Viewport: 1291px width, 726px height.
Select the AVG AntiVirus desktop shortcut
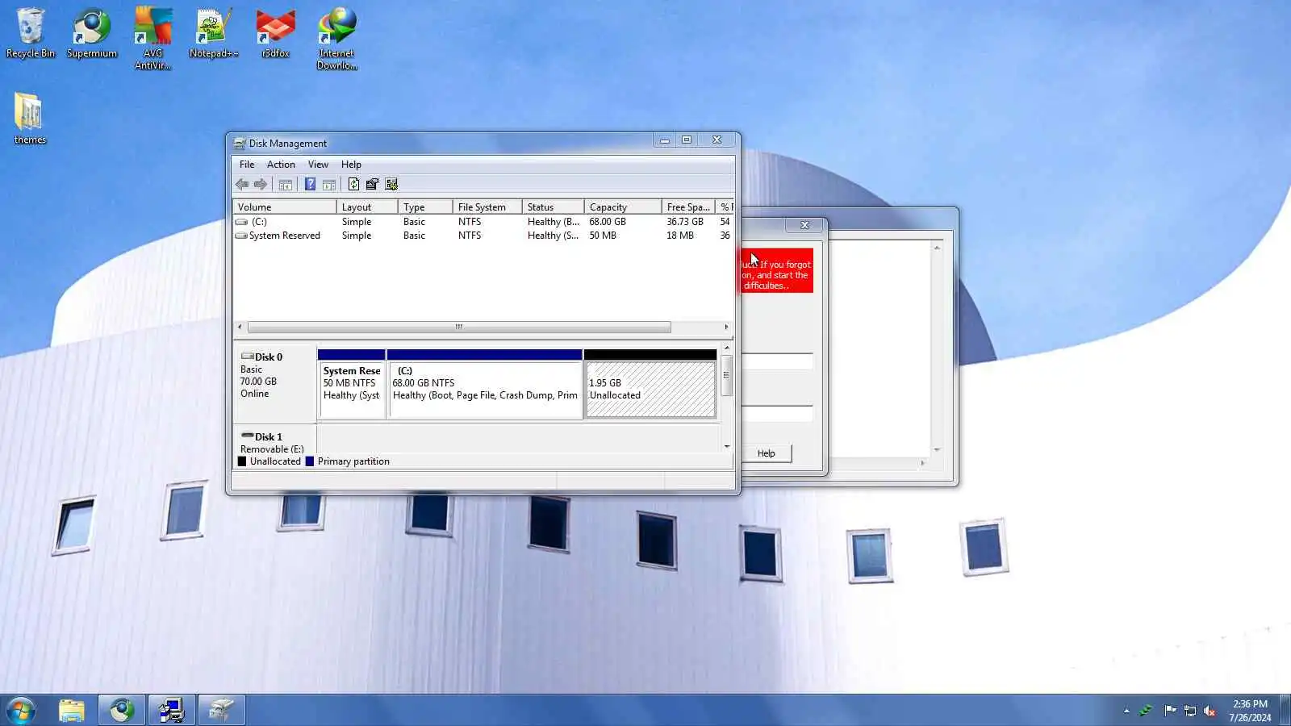click(x=152, y=38)
